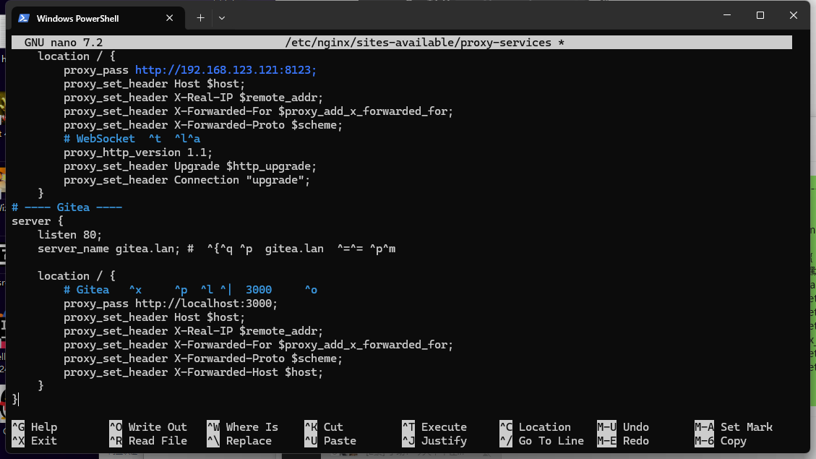Click the upper X-Forwarded-Proto $scheme line

(203, 125)
